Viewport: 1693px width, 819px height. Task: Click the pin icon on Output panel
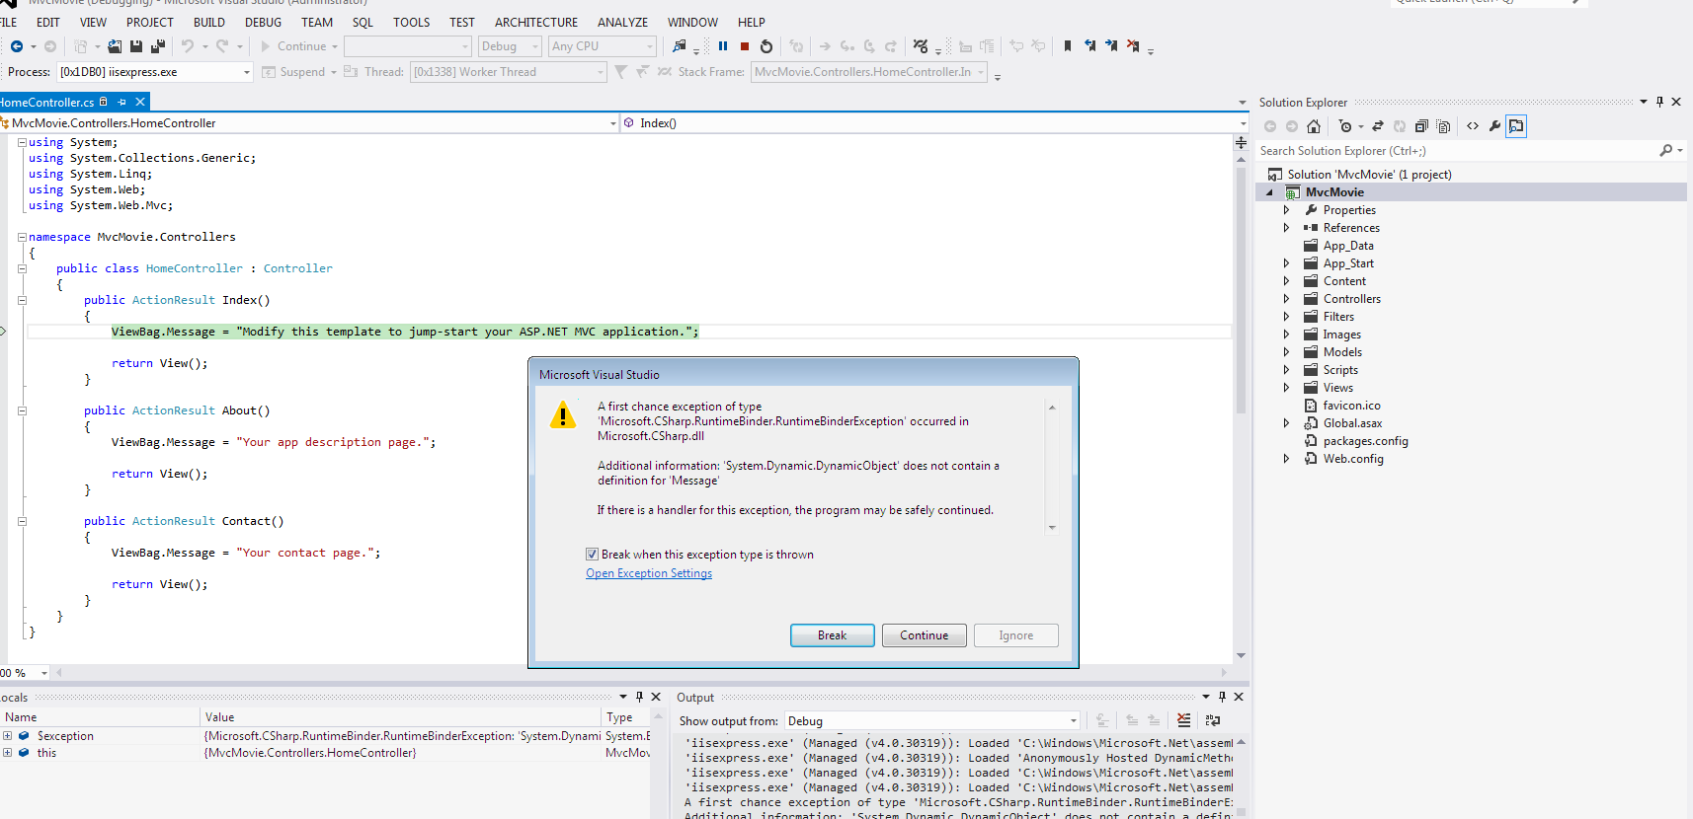1222,697
